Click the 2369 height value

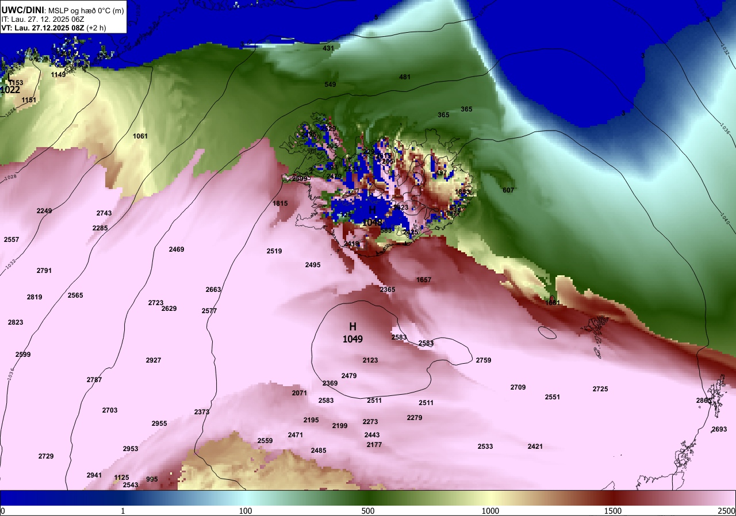tap(330, 383)
